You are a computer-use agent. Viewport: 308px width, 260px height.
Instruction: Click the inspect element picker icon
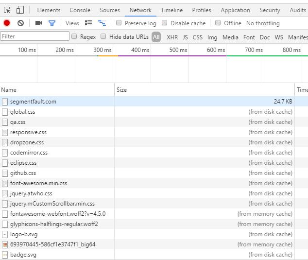[x=7, y=10]
